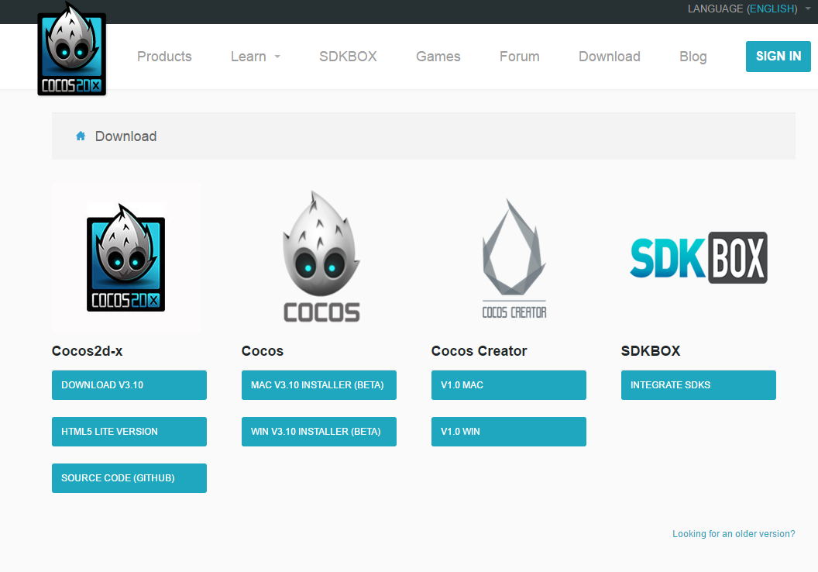Click the SIGN IN button
Viewport: 818px width, 572px height.
pos(778,57)
